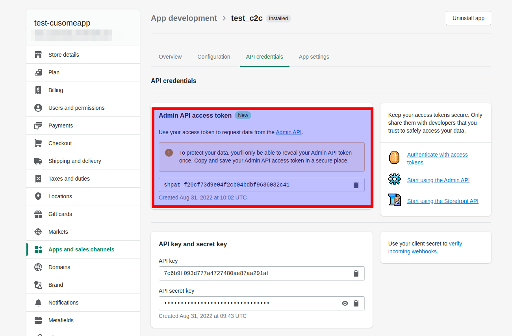512x336 pixels.
Task: Go to Domains settings
Action: tap(83, 267)
